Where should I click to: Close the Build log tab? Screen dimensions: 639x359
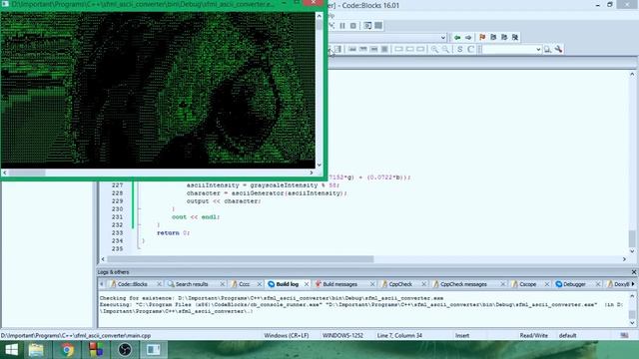(x=307, y=284)
